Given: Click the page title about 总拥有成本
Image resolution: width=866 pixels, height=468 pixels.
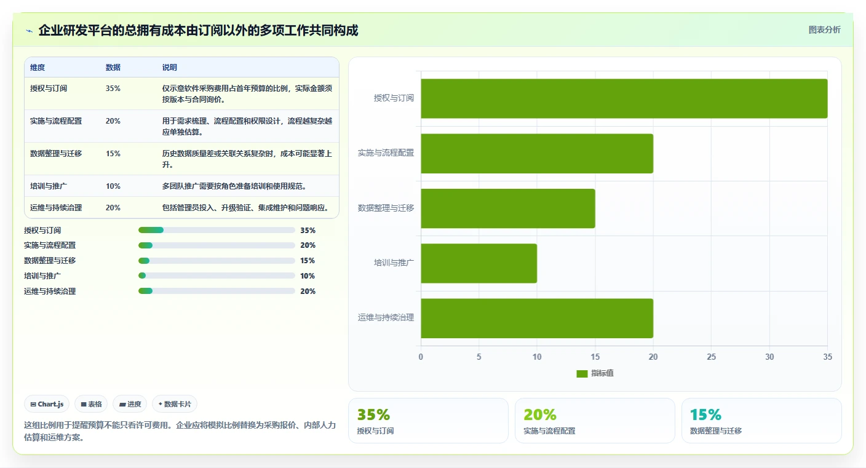Looking at the screenshot, I should [x=198, y=31].
